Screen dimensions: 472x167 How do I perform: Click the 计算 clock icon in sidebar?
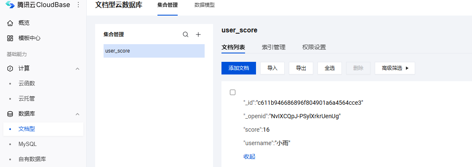point(10,69)
